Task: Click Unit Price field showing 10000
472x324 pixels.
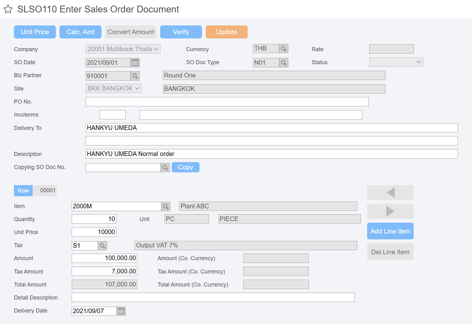Action: pos(94,232)
